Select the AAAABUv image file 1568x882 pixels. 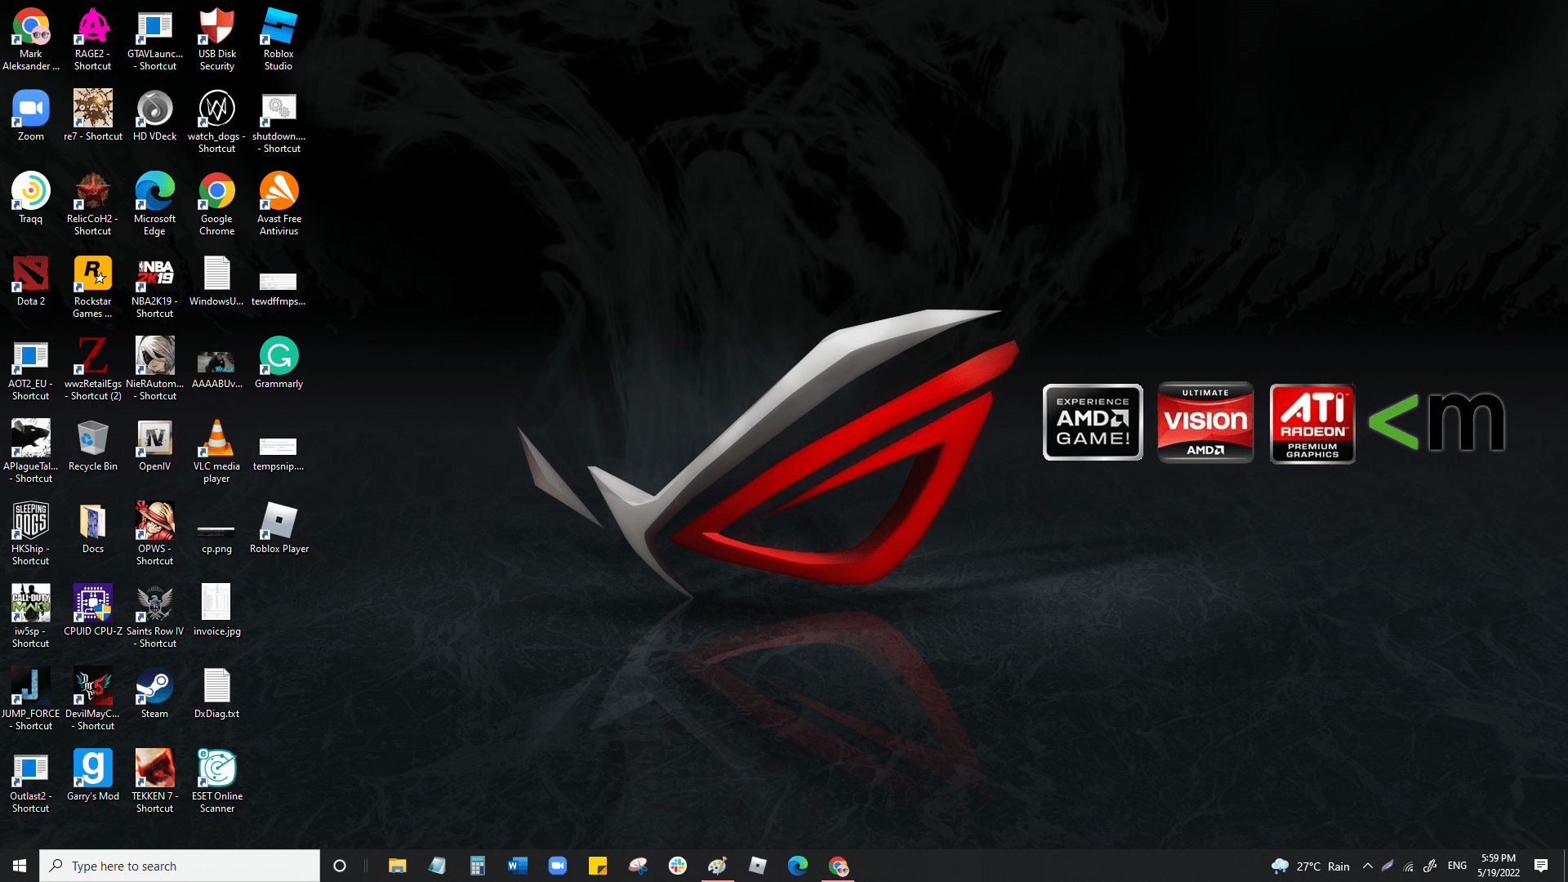(x=216, y=369)
